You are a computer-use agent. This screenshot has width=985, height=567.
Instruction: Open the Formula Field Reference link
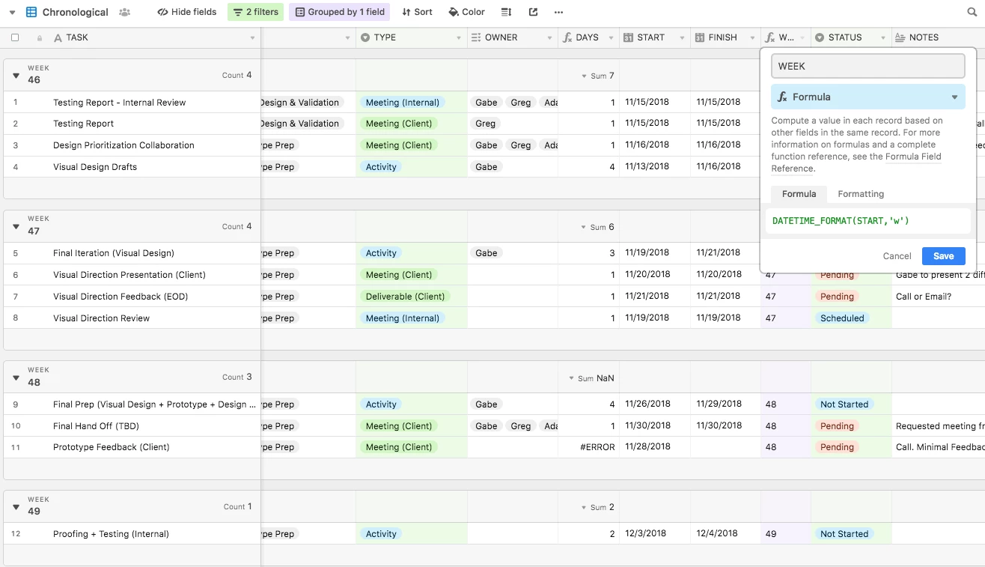856,163
